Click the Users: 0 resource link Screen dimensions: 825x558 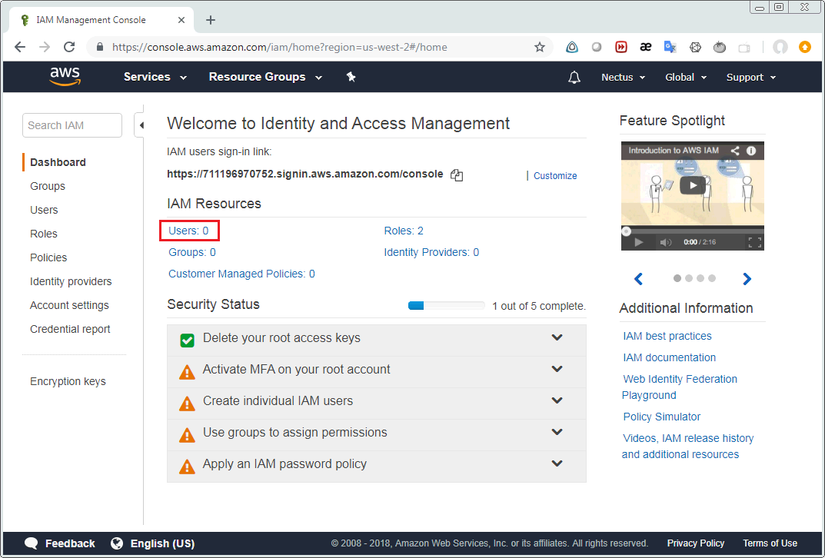point(188,231)
